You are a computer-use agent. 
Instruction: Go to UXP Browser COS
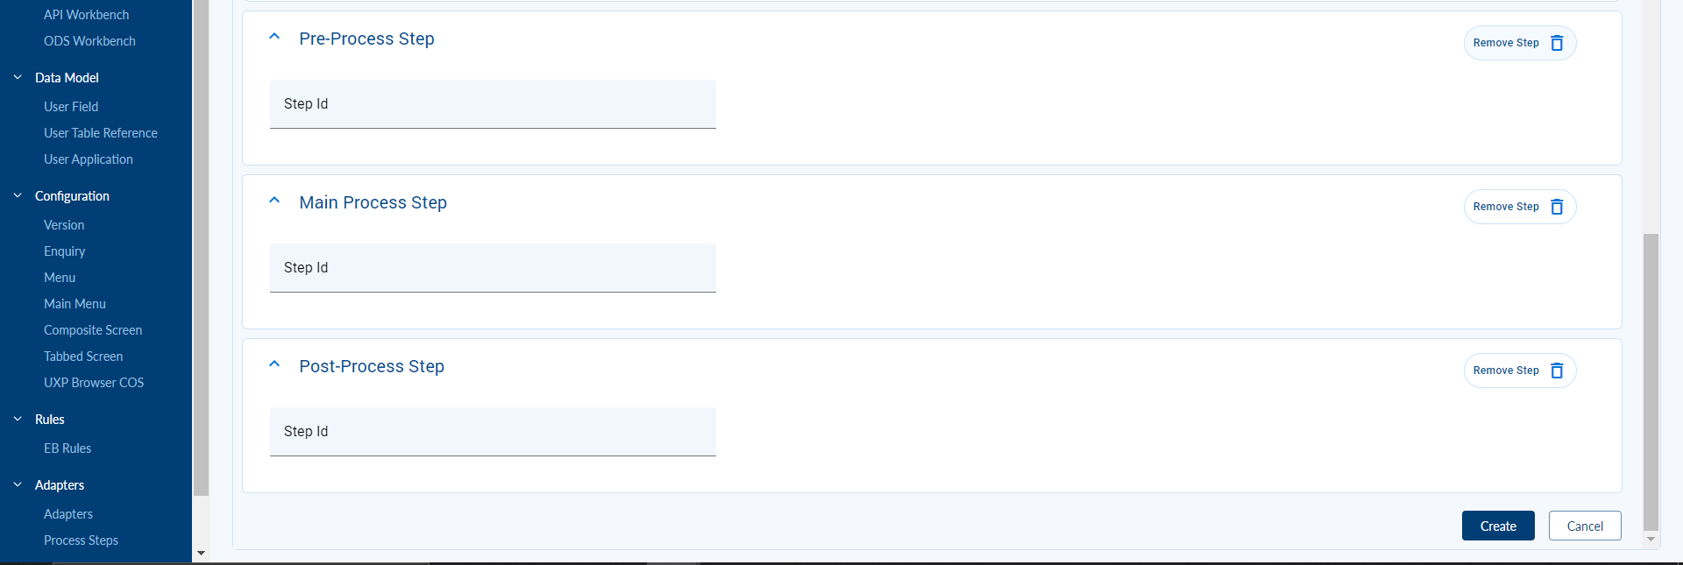(x=94, y=383)
